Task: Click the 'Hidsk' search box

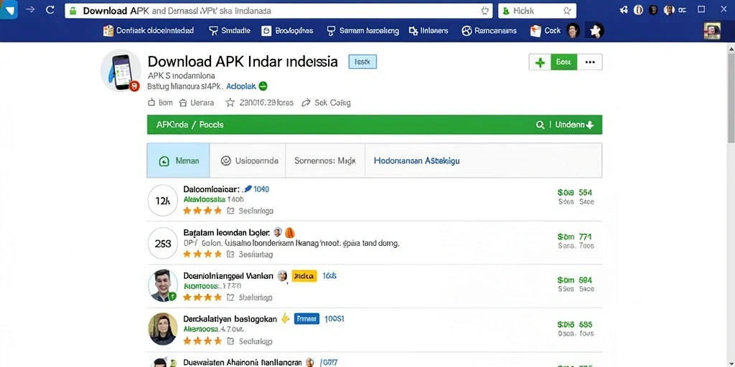Action: pyautogui.click(x=537, y=11)
